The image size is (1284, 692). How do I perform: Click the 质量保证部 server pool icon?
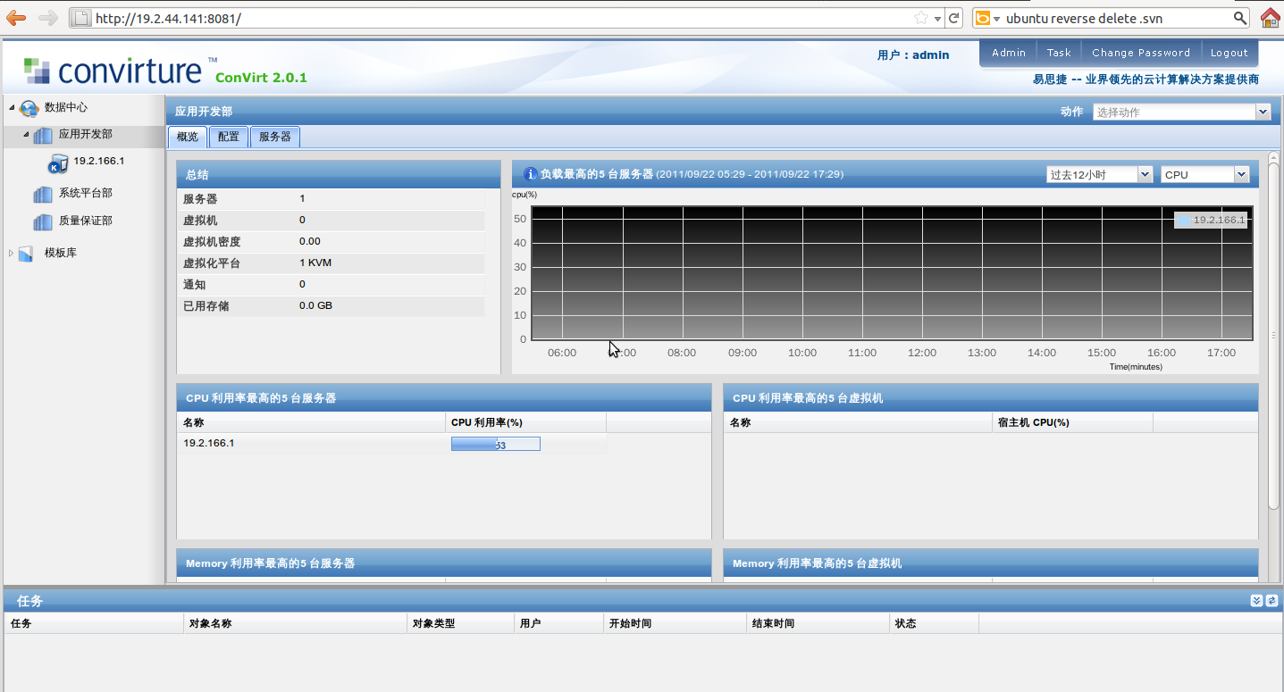43,221
